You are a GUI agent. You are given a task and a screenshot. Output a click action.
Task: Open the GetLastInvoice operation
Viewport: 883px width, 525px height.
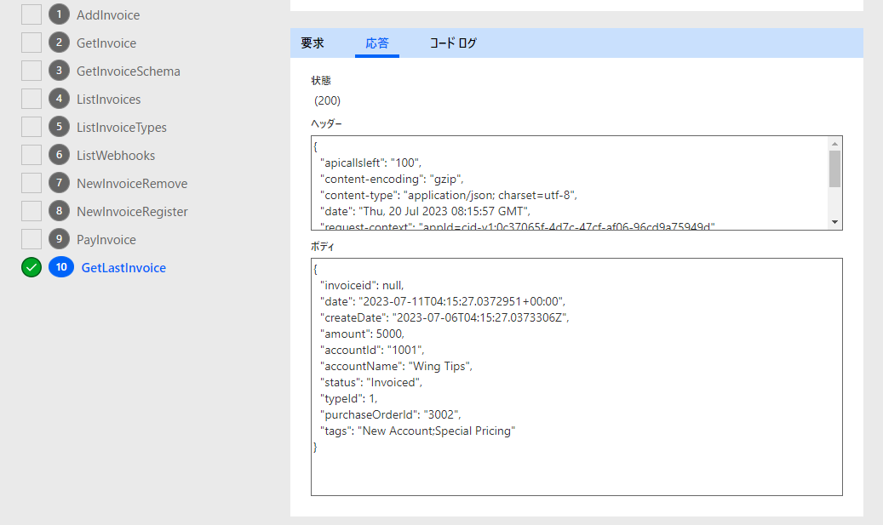point(123,267)
